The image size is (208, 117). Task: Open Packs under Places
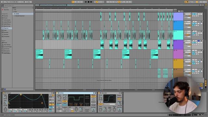pos(5,43)
